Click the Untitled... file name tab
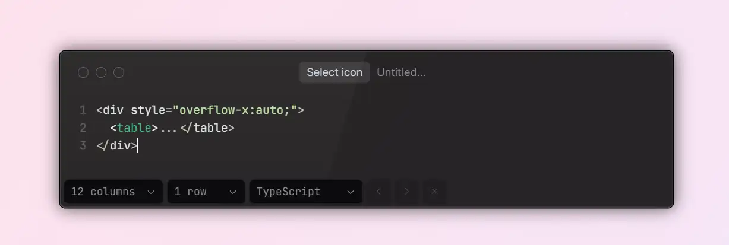The width and height of the screenshot is (729, 245). [401, 72]
